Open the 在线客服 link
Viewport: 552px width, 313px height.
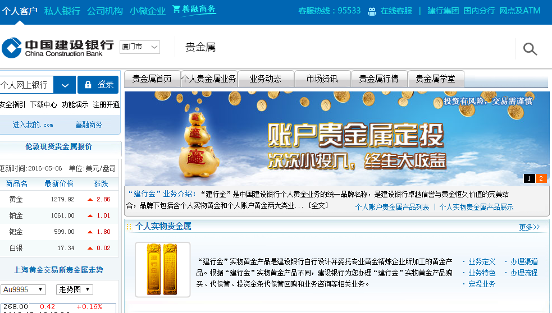[396, 11]
